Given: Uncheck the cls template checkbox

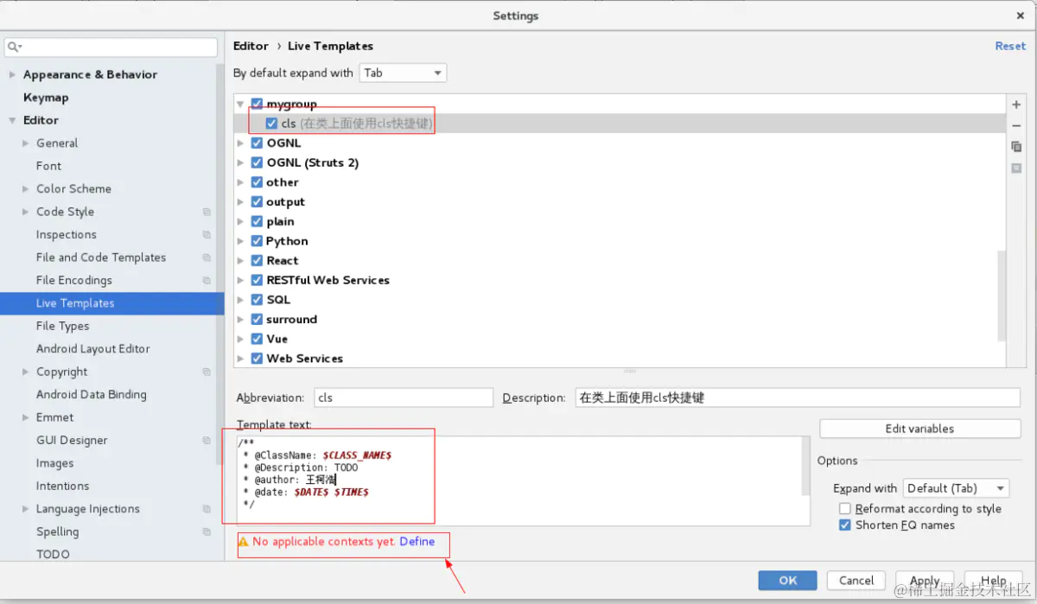Looking at the screenshot, I should (271, 124).
